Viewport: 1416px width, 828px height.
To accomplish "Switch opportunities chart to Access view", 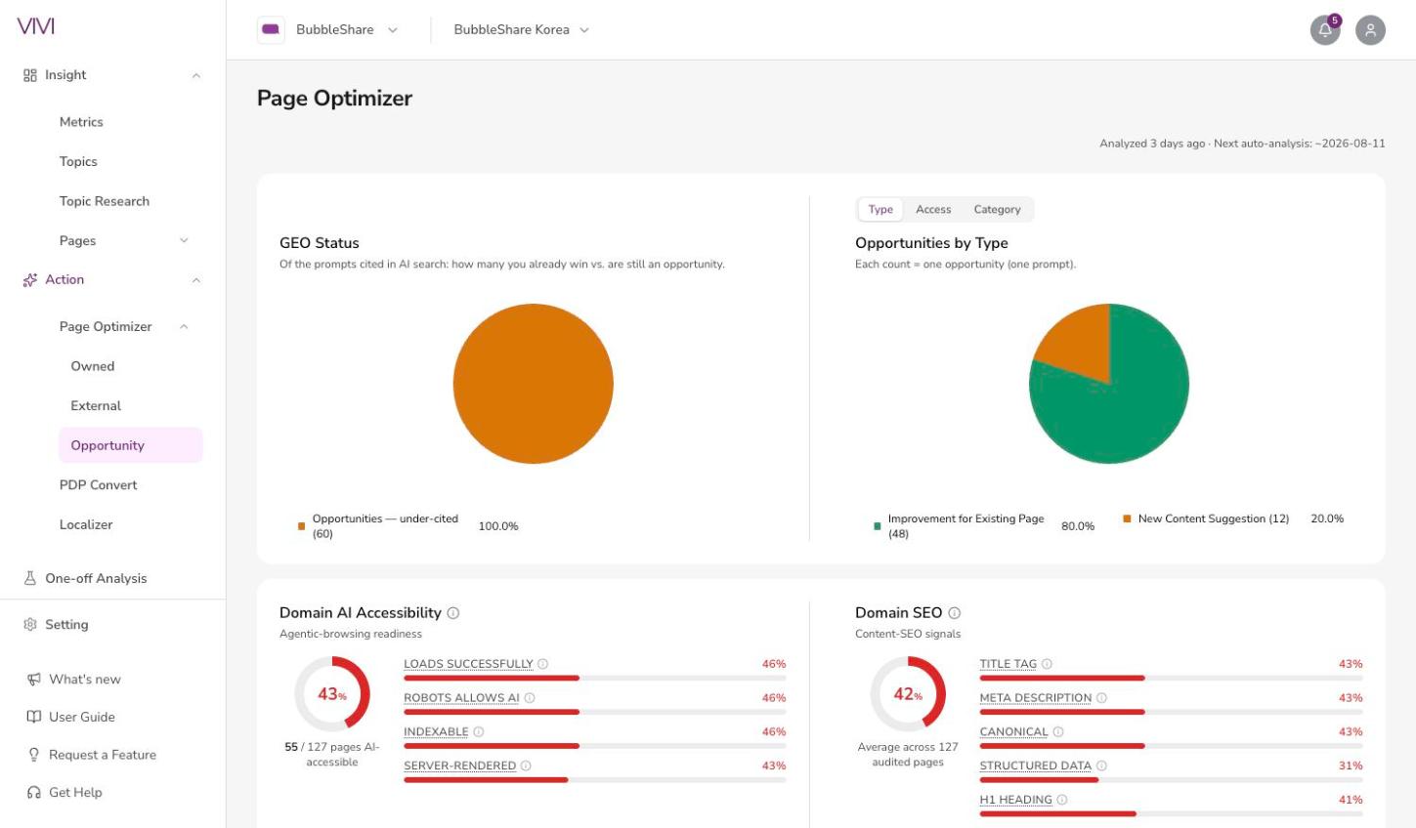I will 933,209.
